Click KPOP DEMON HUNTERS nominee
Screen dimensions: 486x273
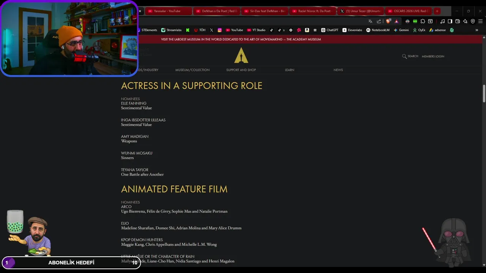(x=142, y=240)
